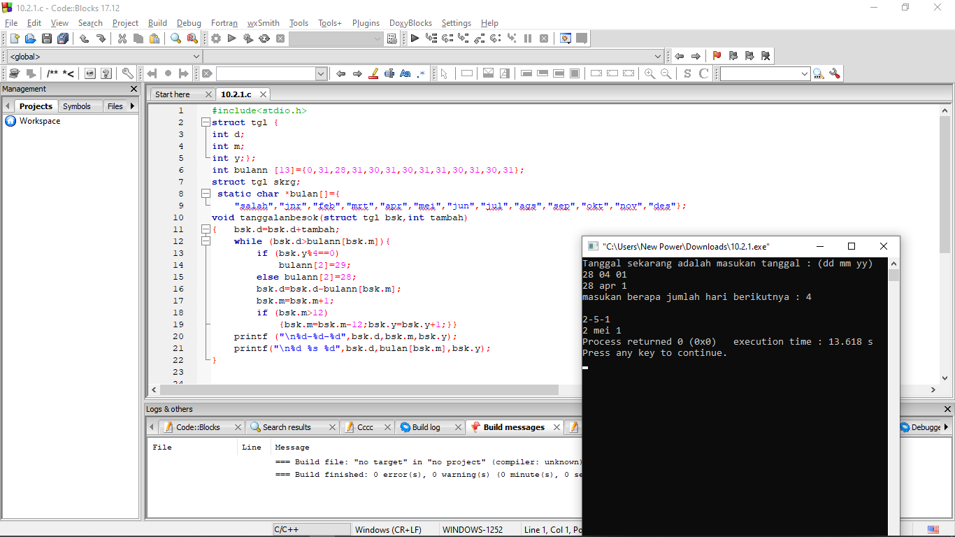Run the program with play icon
Screen dimensions: 955x537
click(232, 38)
